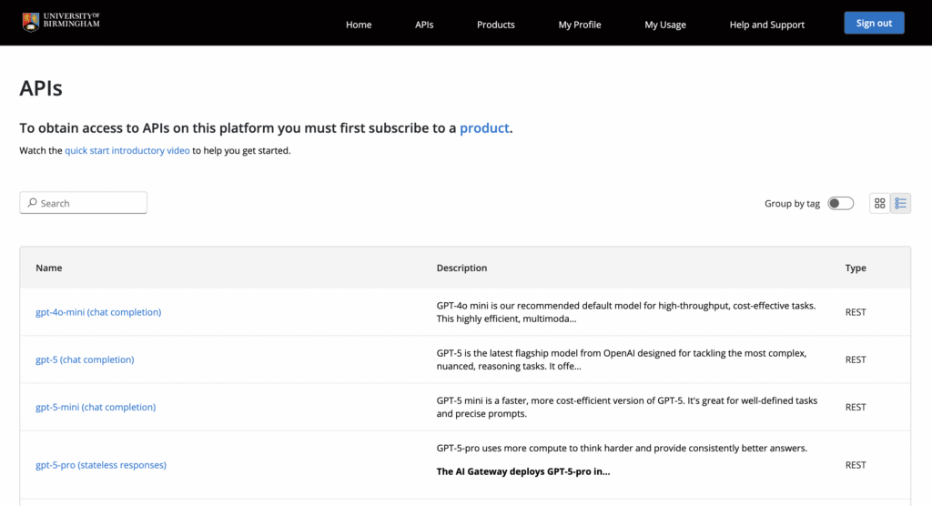Focus the Search input field

pos(83,203)
